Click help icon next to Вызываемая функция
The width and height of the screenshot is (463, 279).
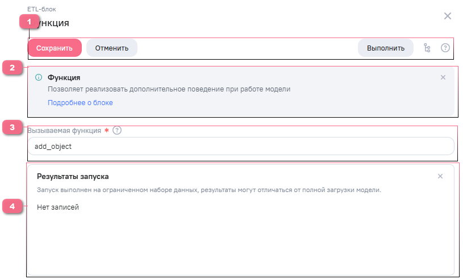(x=117, y=130)
